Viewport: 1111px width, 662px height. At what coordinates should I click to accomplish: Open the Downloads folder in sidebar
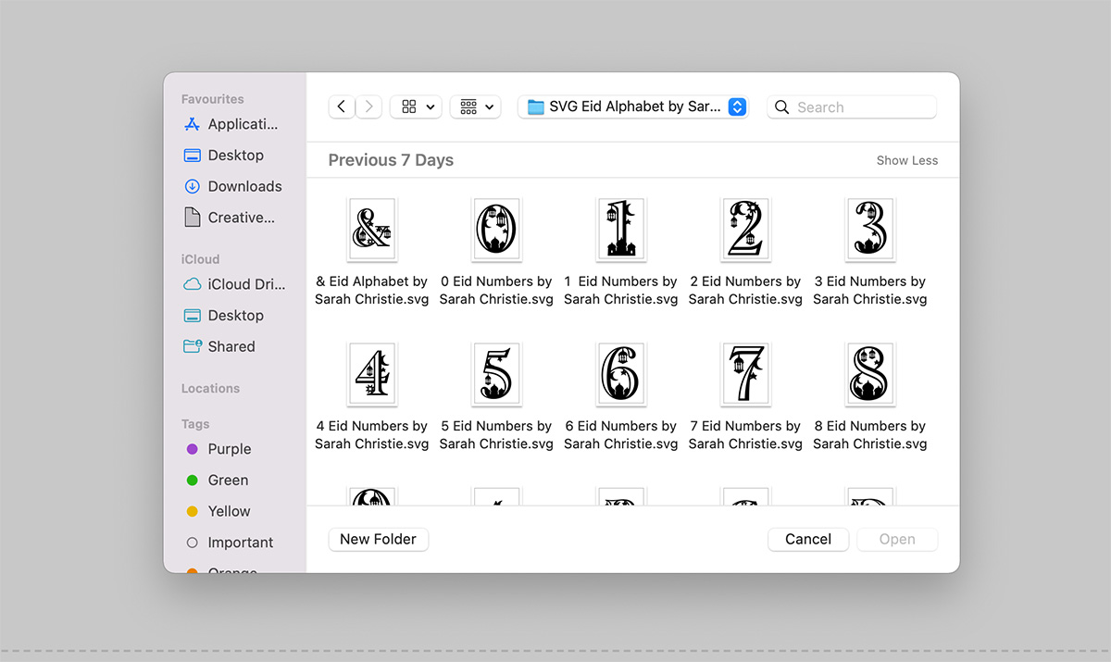click(x=234, y=186)
